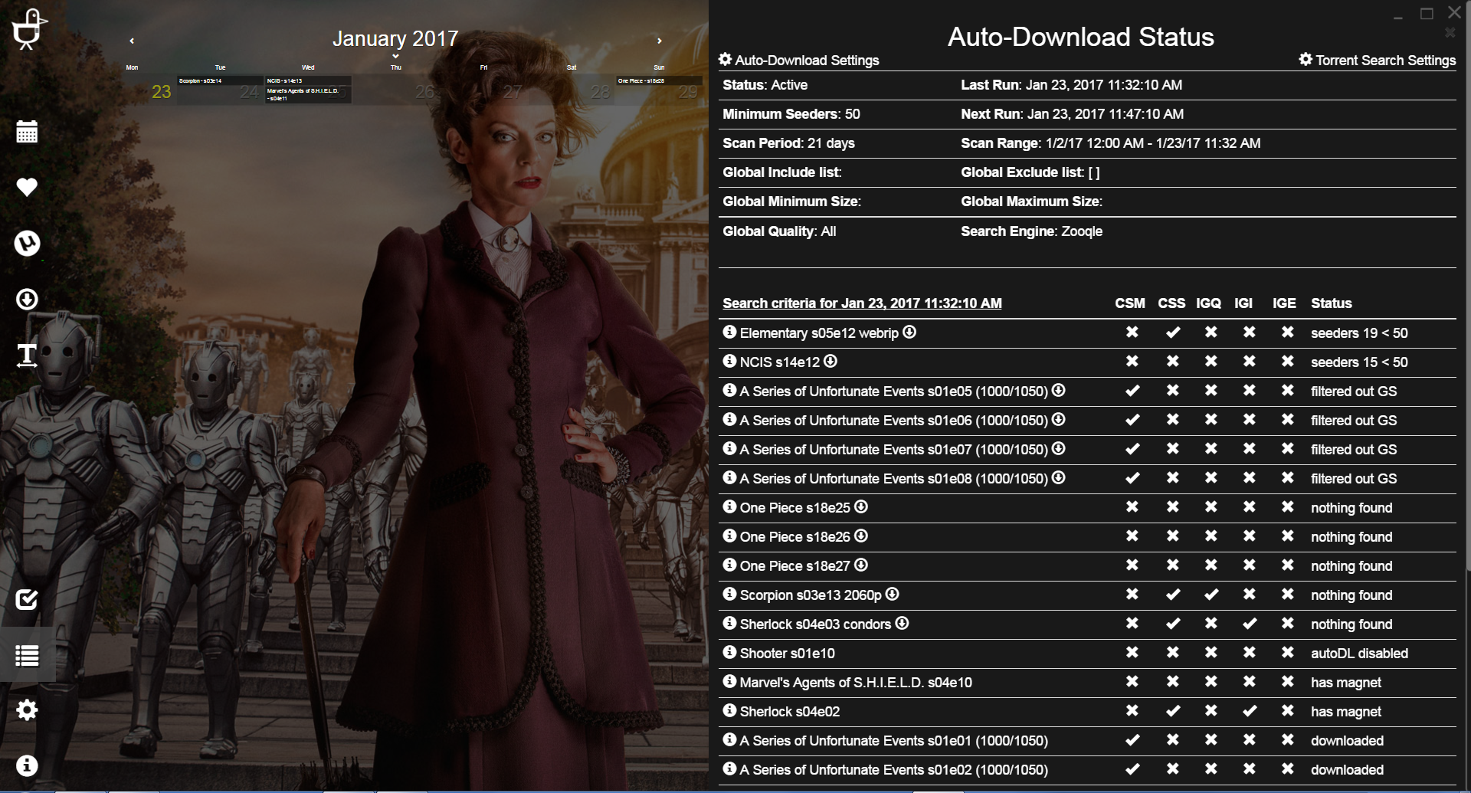This screenshot has width=1471, height=793.
Task: Click the January 2017 calendar title
Action: coord(395,38)
